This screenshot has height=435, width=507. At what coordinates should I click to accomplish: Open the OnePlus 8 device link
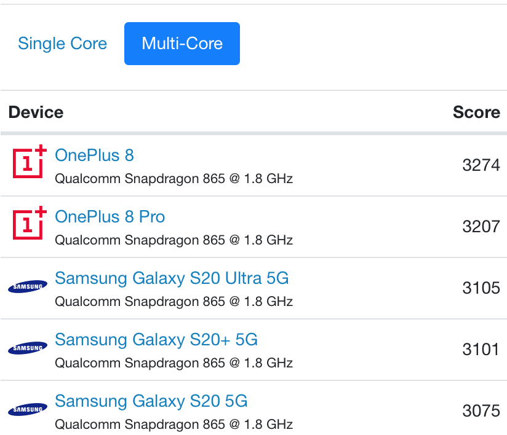94,155
